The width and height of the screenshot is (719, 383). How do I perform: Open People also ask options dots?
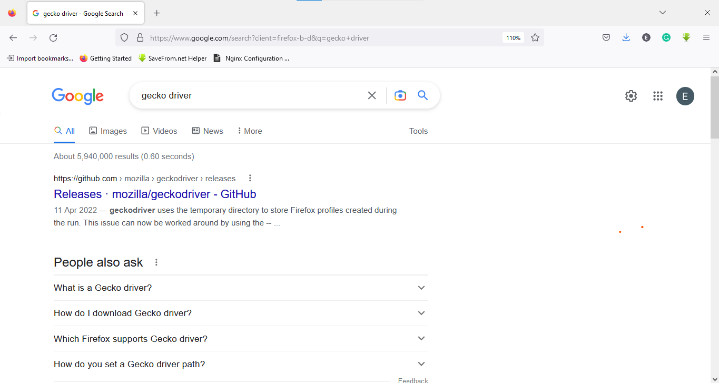156,262
